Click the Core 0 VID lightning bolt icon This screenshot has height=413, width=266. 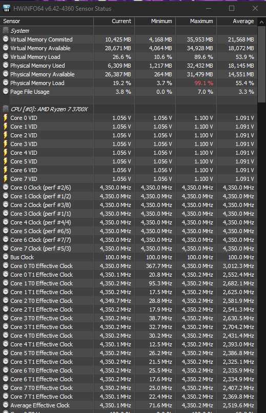pyautogui.click(x=6, y=118)
